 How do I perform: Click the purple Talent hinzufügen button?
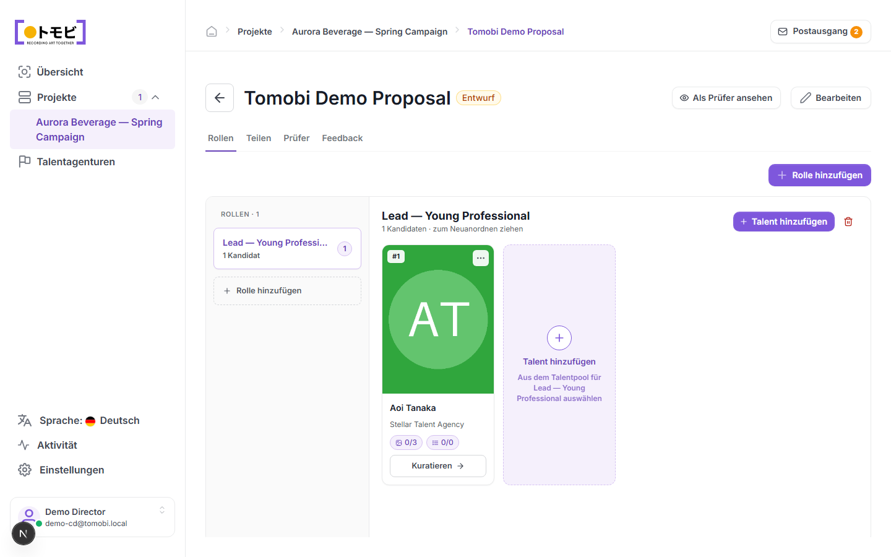pyautogui.click(x=784, y=222)
